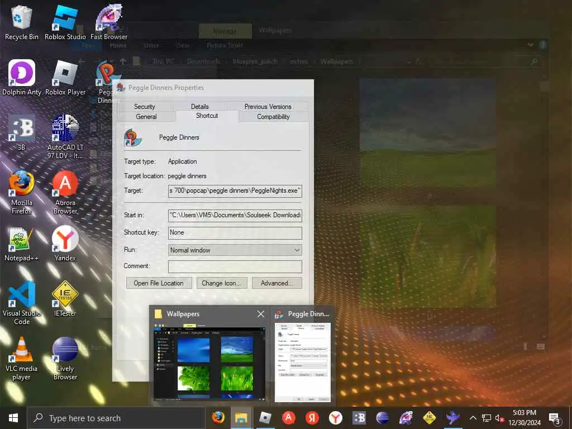The width and height of the screenshot is (572, 429).
Task: Click 'Downloads' in Wallpapers address bar
Action: (x=203, y=61)
